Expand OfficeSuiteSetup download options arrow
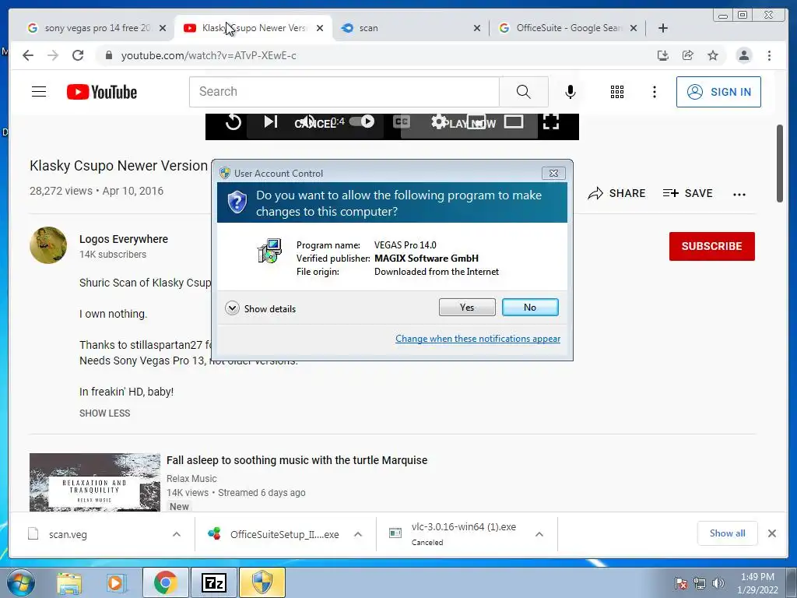The width and height of the screenshot is (797, 598). [358, 534]
